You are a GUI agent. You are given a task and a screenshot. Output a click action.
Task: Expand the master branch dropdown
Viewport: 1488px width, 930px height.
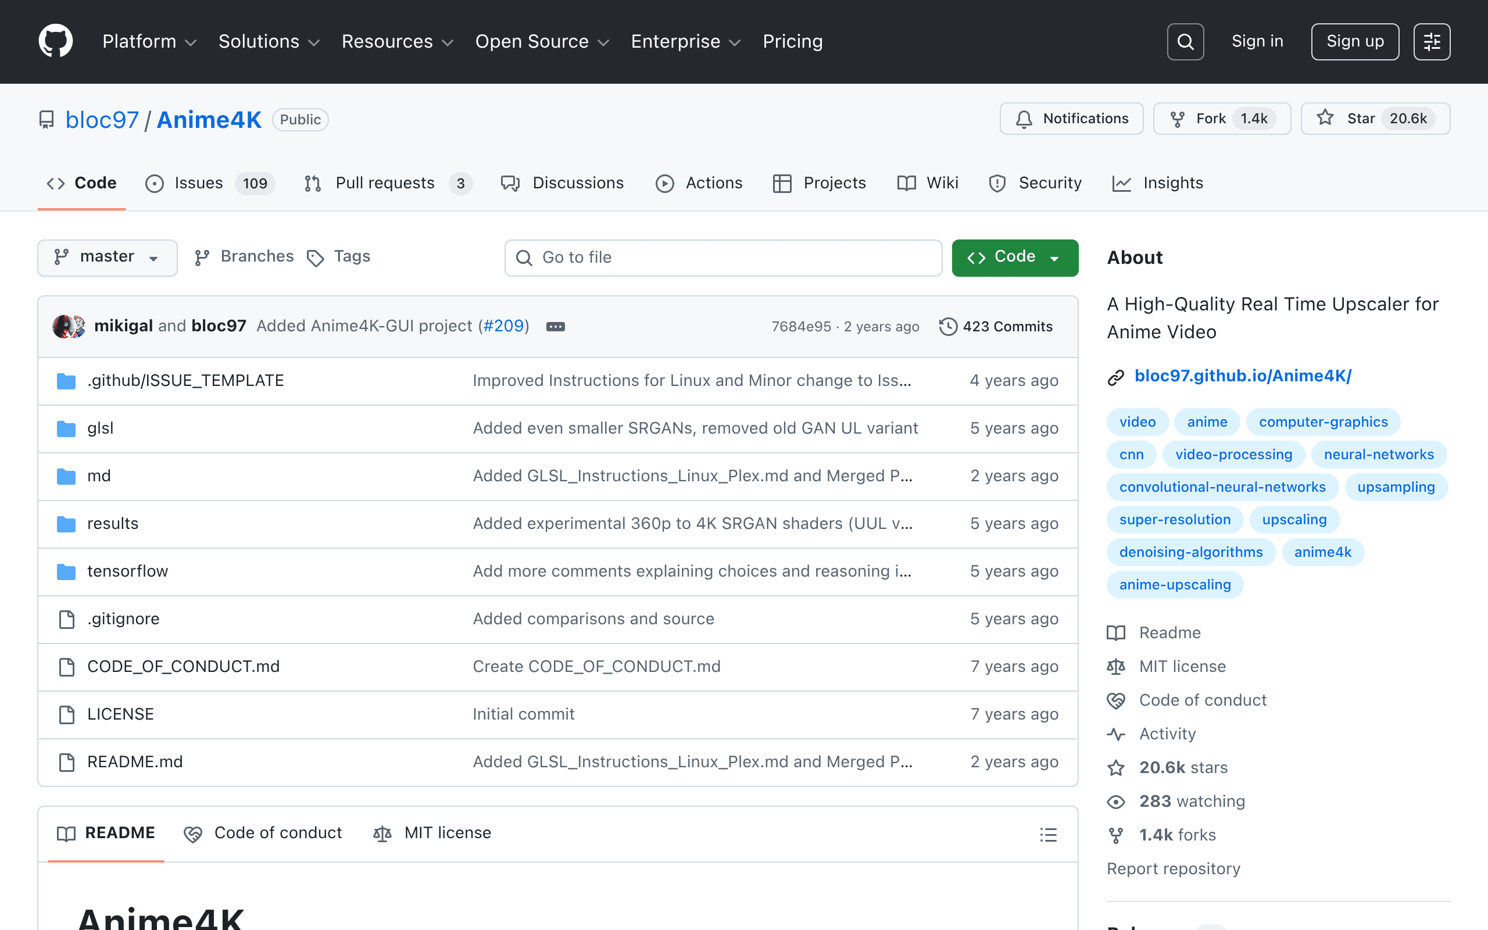107,257
